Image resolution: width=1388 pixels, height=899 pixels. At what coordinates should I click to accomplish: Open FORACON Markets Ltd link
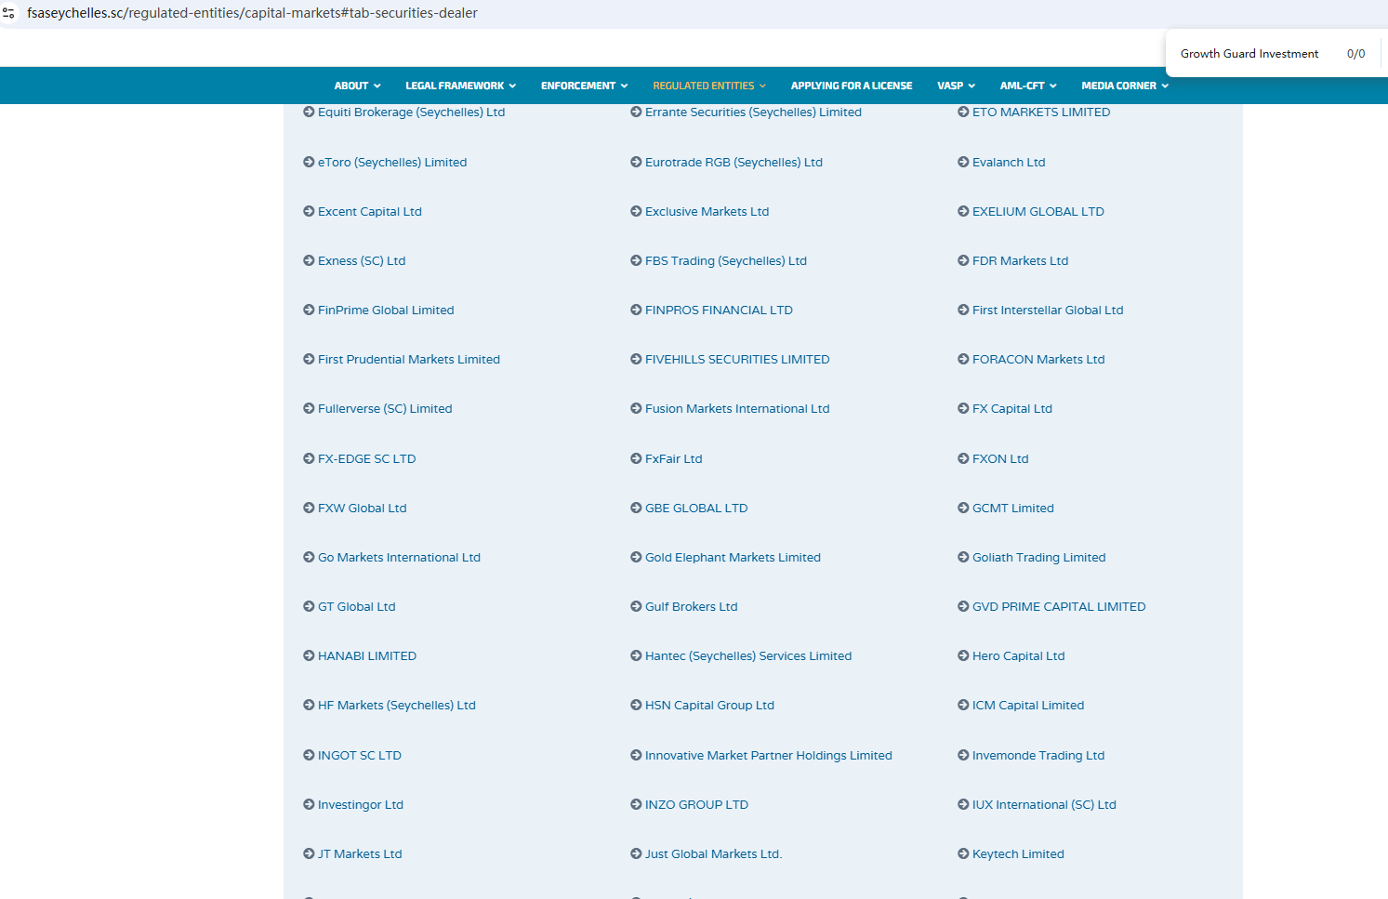(x=1038, y=359)
